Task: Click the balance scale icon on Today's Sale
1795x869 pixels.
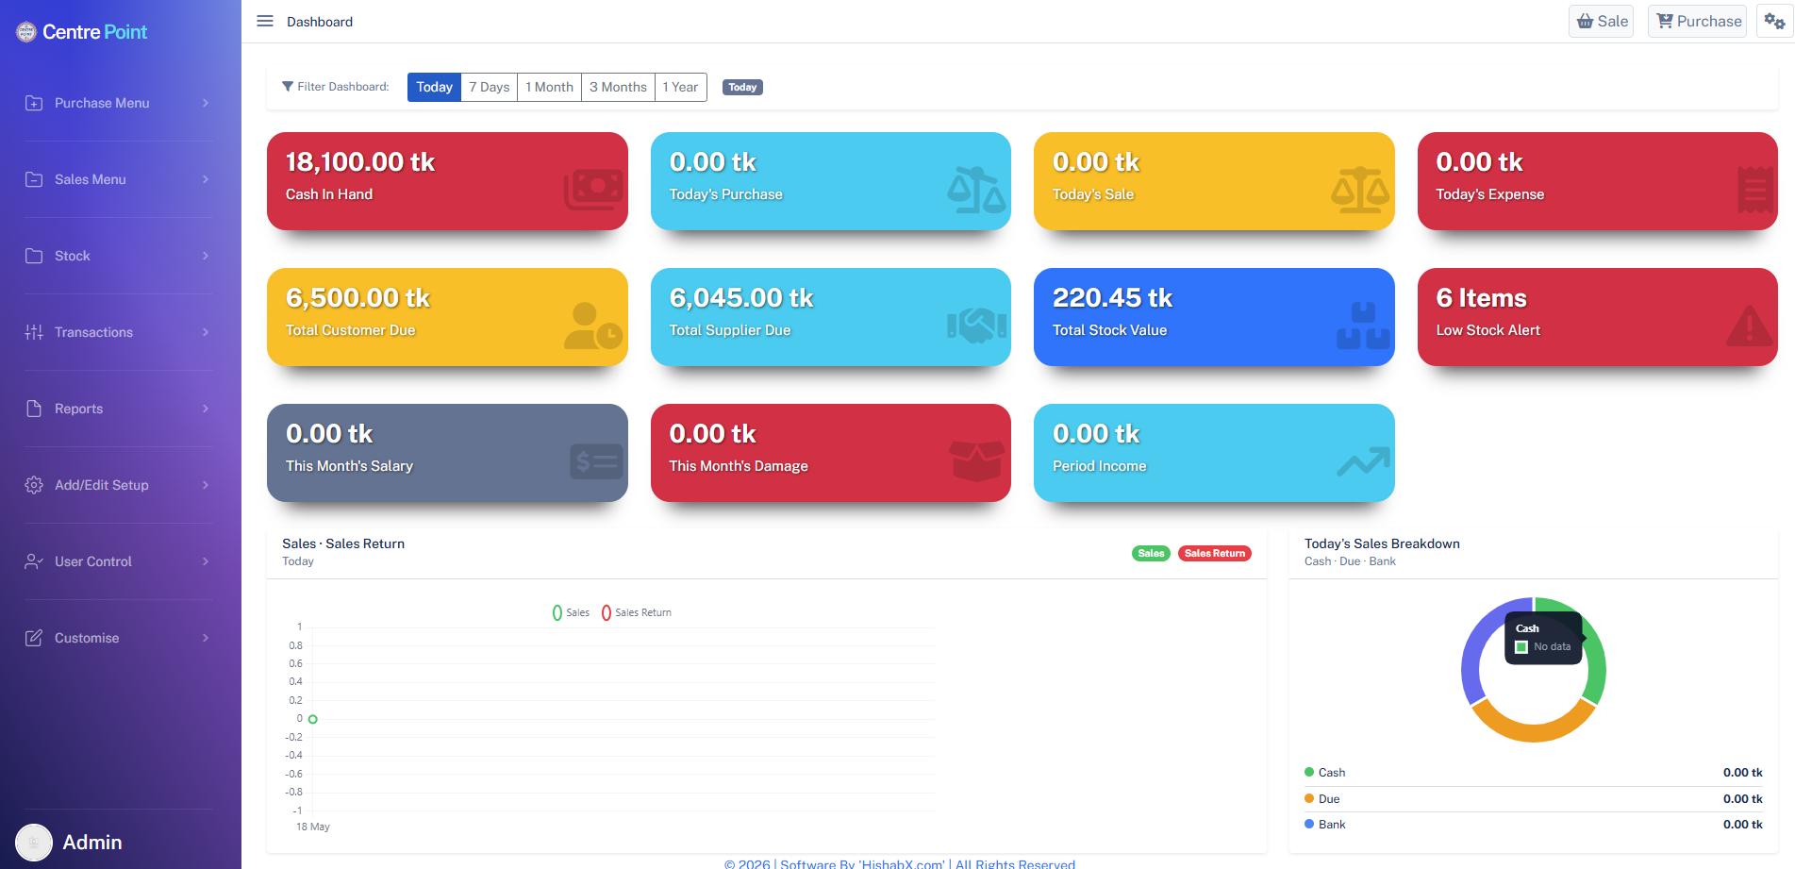Action: point(1360,190)
